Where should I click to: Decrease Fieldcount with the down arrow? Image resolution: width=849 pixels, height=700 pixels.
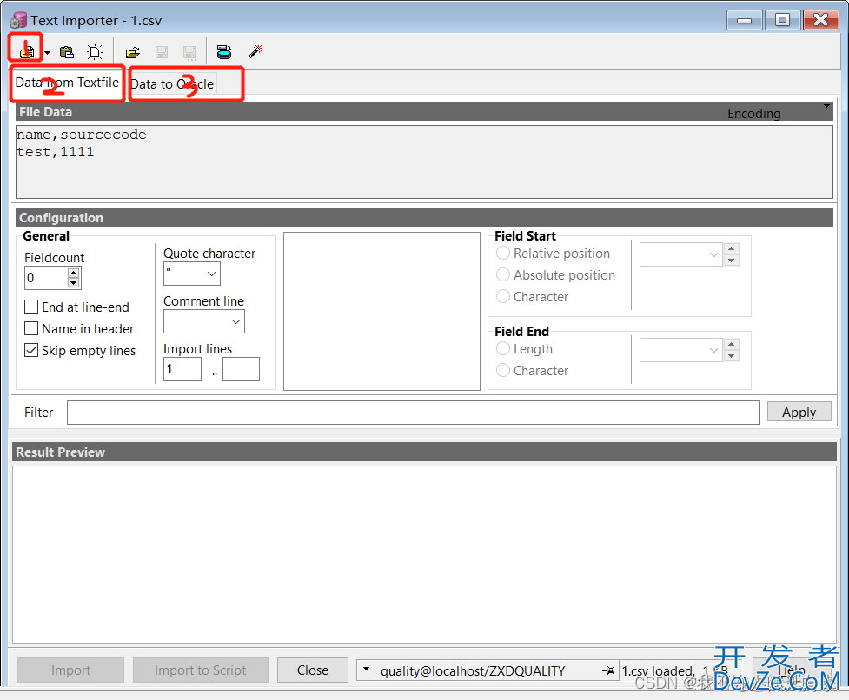(74, 283)
